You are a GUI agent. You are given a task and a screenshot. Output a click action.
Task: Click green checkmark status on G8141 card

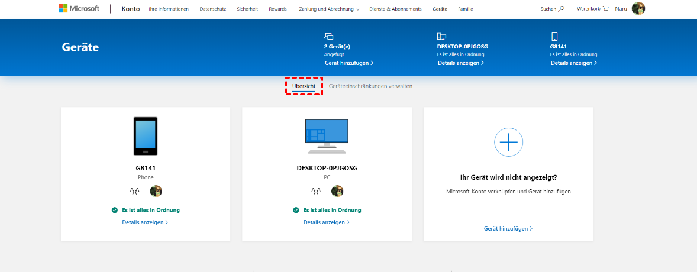click(115, 210)
